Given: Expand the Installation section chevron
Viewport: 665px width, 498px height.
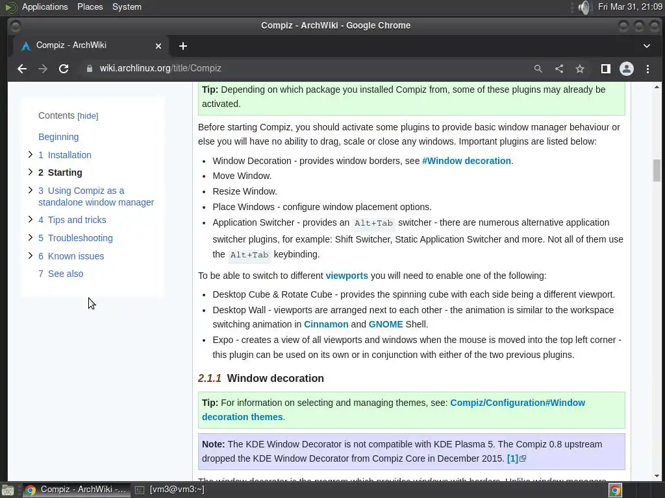Looking at the screenshot, I should 30,154.
